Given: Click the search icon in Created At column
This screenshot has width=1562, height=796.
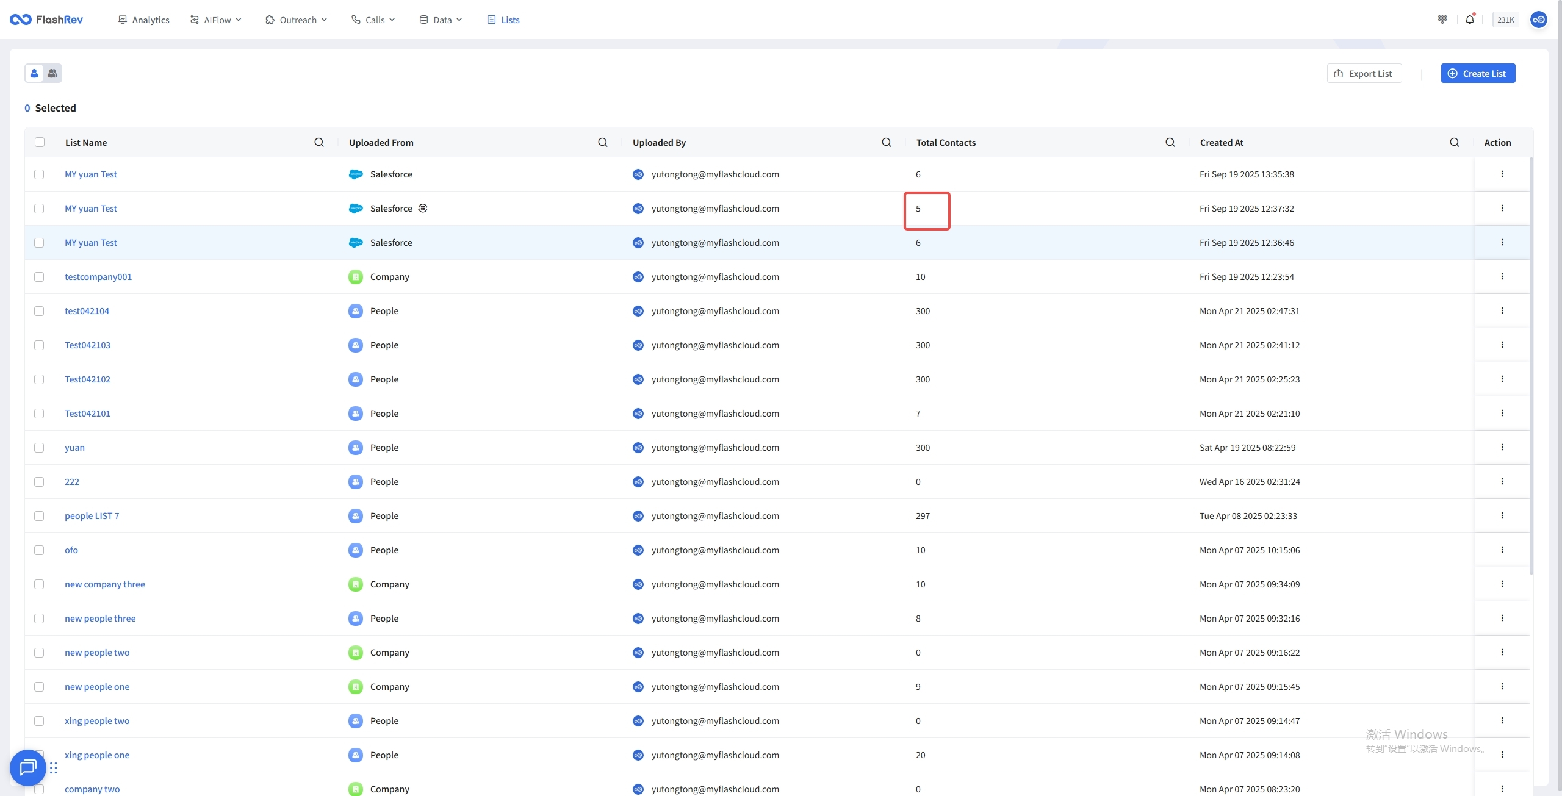Looking at the screenshot, I should click(x=1455, y=142).
